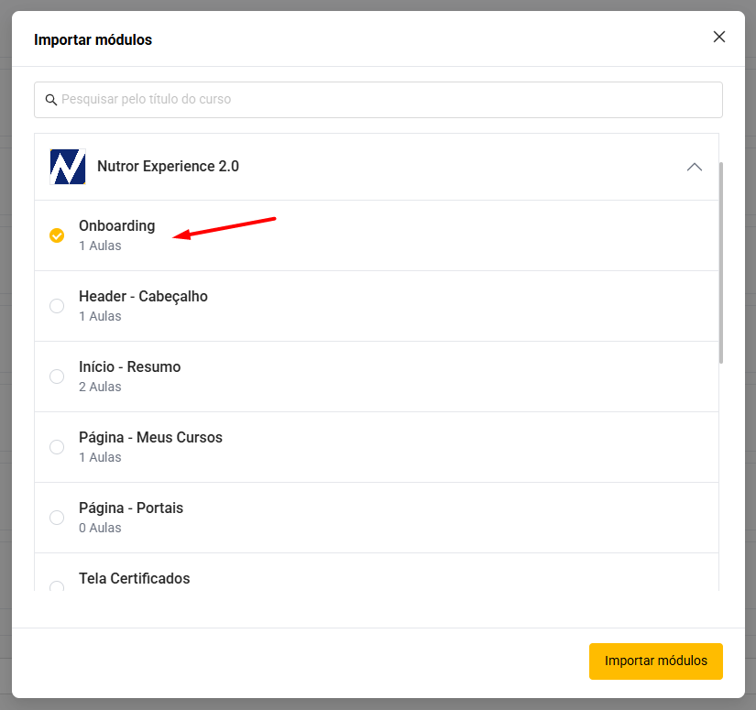Click the Página - Meus Cursos title
Viewport: 756px width, 710px height.
(x=150, y=437)
